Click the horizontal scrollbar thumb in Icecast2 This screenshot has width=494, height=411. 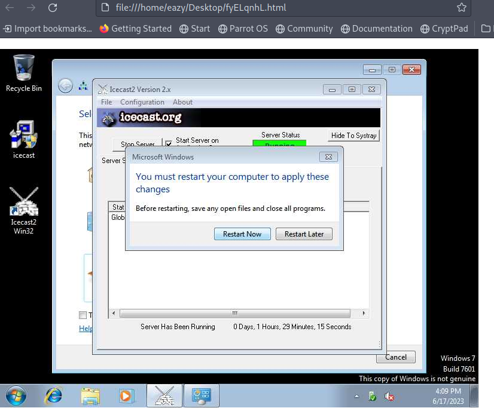[235, 313]
